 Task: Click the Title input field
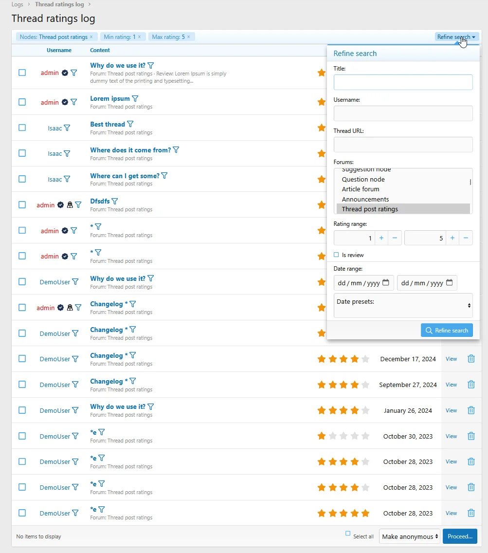pos(403,82)
